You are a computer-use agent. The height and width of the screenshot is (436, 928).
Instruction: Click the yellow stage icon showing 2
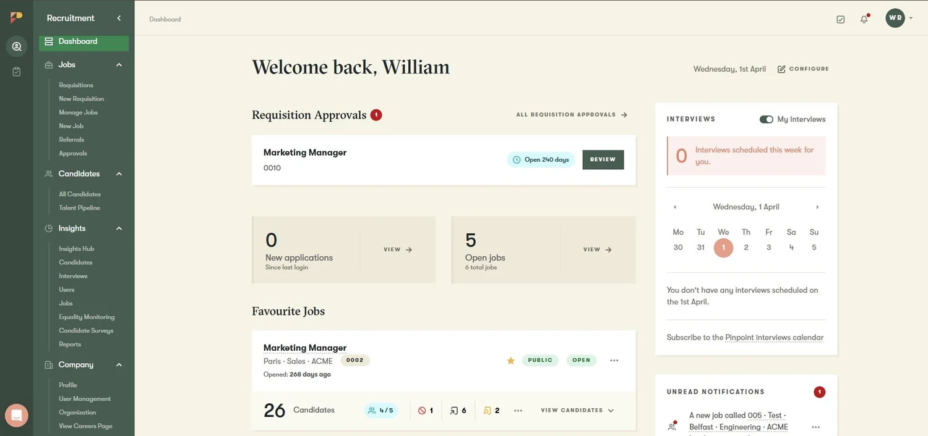[x=487, y=411]
